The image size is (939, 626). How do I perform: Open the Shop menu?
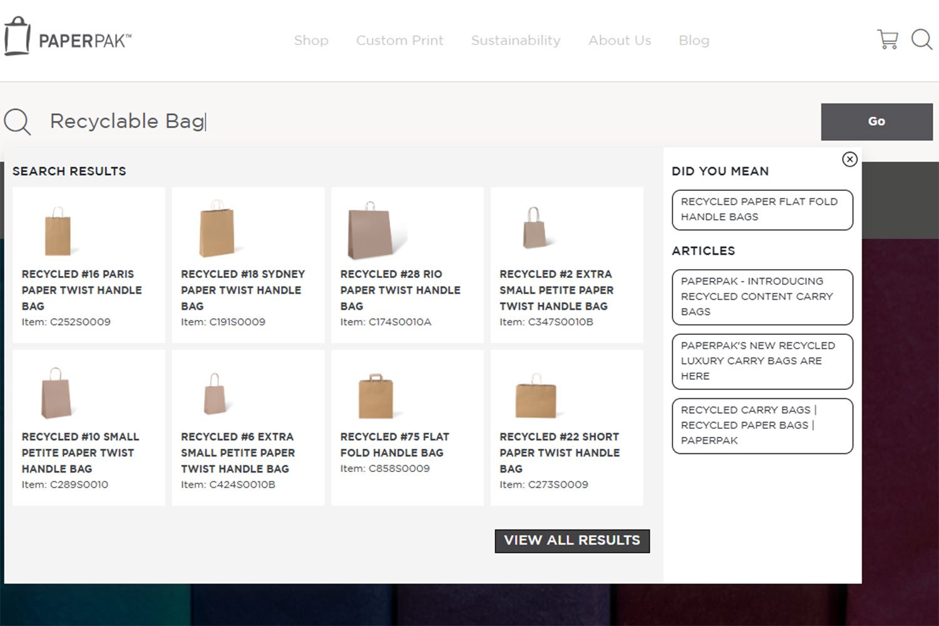[x=311, y=41]
